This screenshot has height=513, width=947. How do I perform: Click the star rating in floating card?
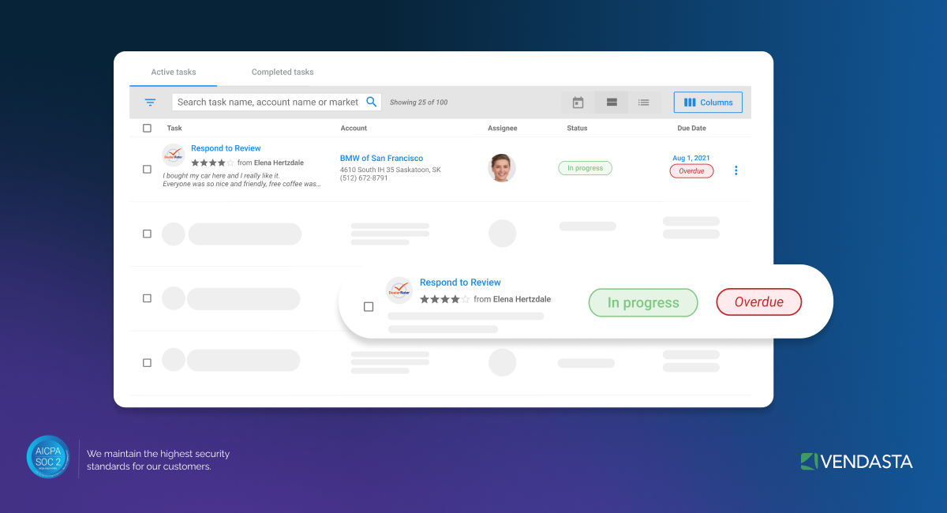[x=445, y=299]
